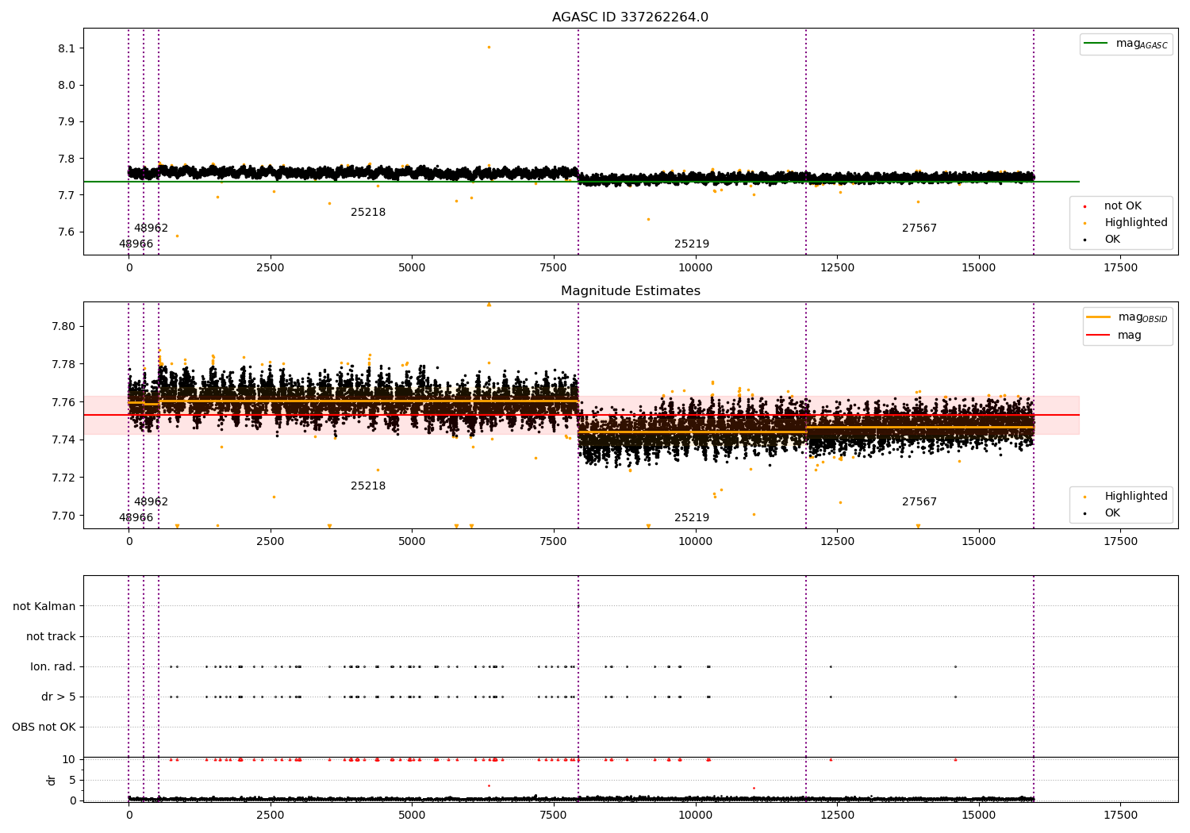
Task: Click the 7.72 y-axis tick label
Action: [63, 478]
